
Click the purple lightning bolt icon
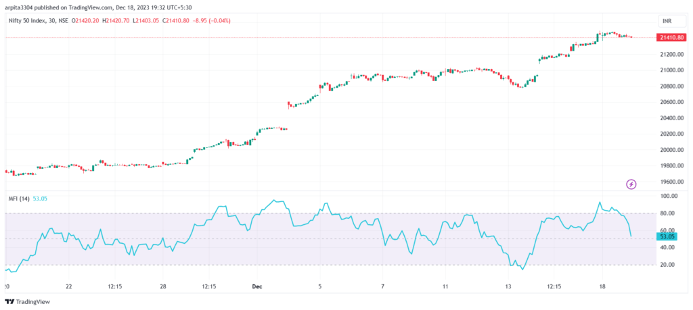(631, 184)
